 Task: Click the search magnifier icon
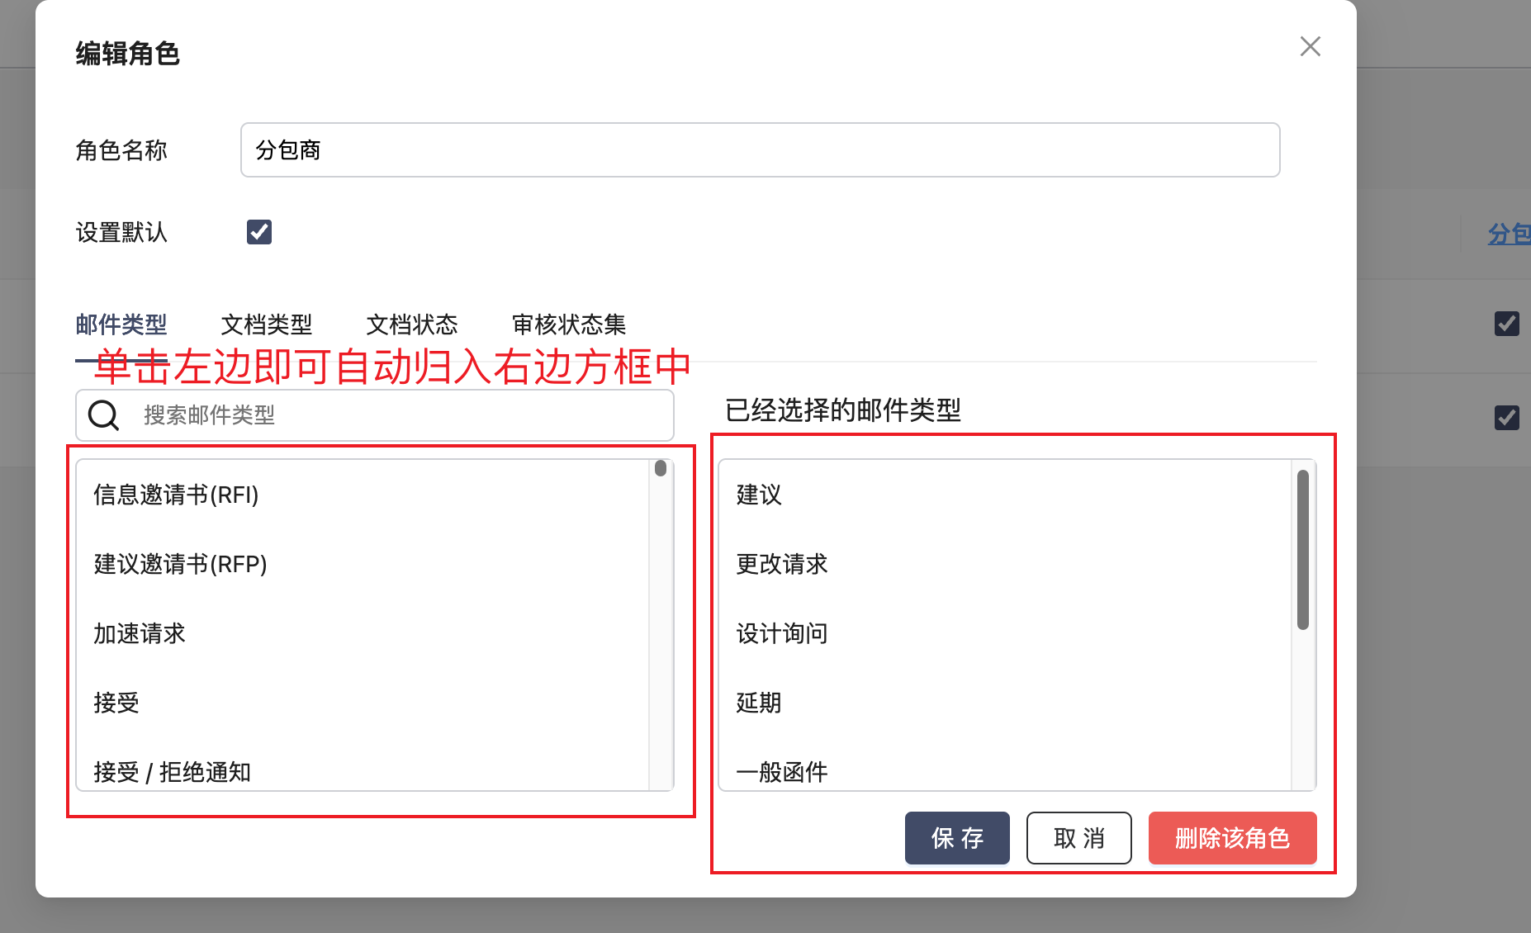click(x=104, y=415)
